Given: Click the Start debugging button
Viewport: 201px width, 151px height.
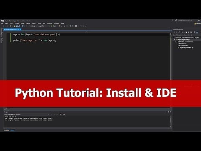Looking at the screenshot, I should [x=54, y=26].
